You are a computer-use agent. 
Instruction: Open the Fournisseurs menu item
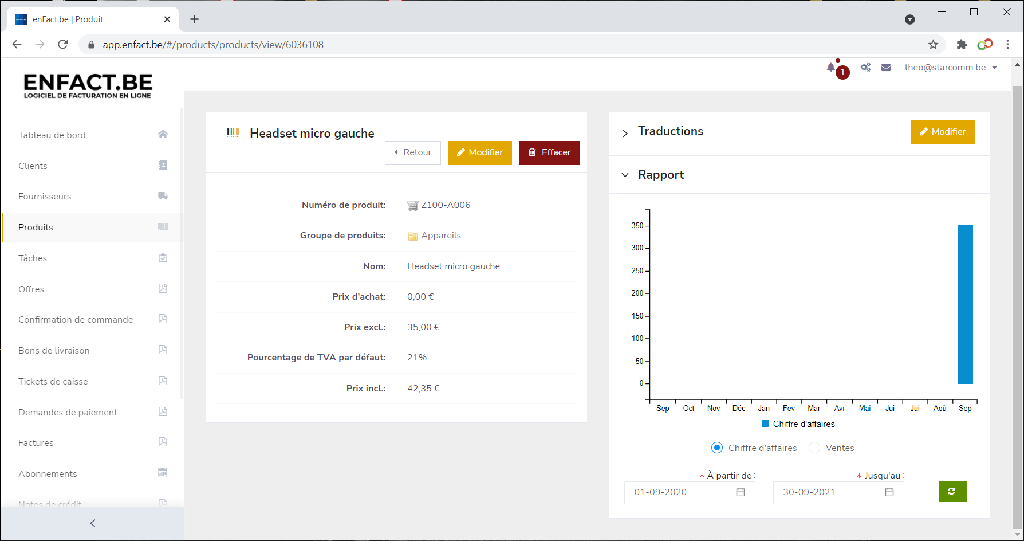tap(45, 196)
